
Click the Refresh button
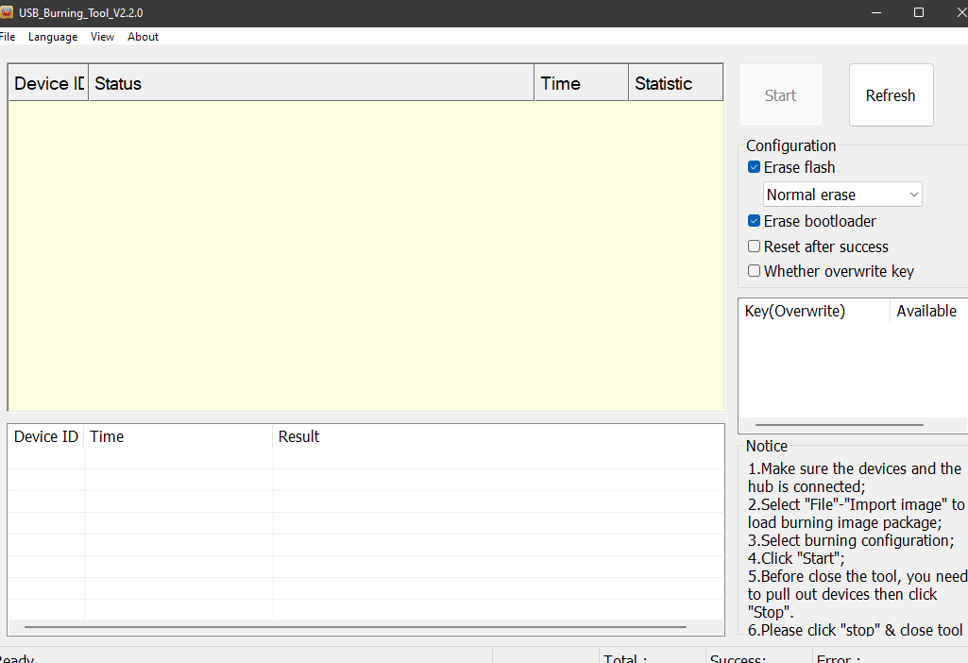pos(891,95)
